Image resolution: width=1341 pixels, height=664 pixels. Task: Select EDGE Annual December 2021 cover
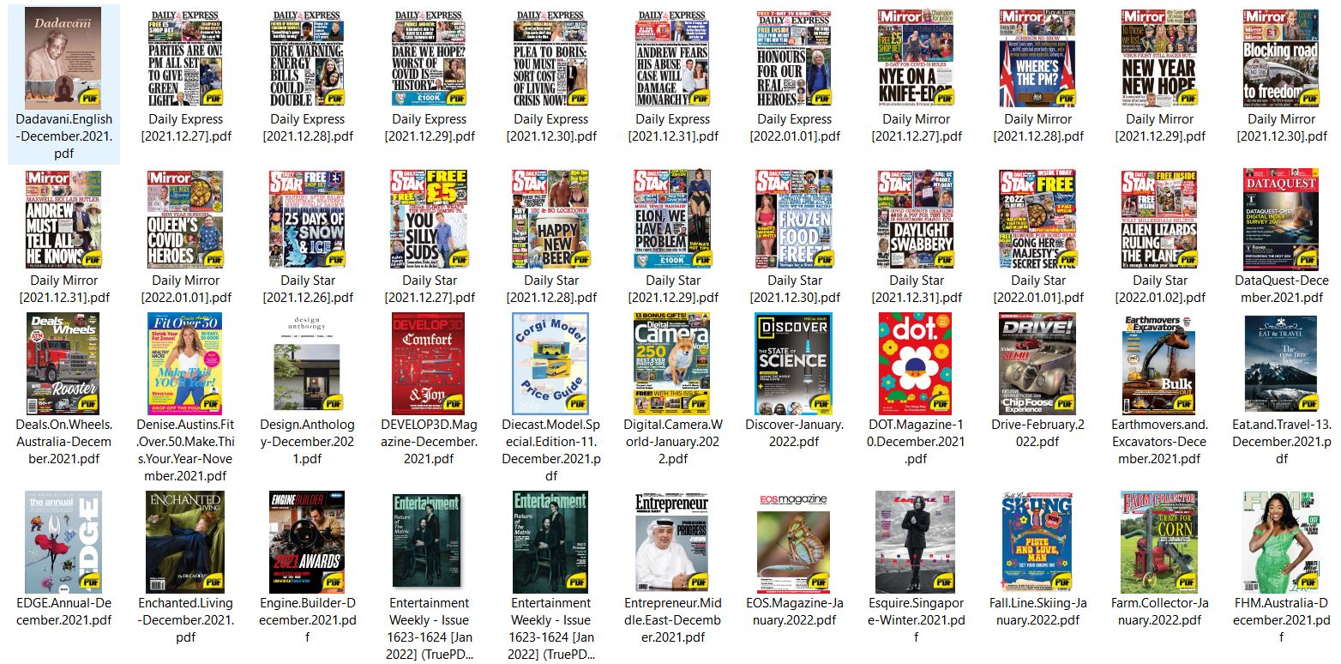[63, 542]
